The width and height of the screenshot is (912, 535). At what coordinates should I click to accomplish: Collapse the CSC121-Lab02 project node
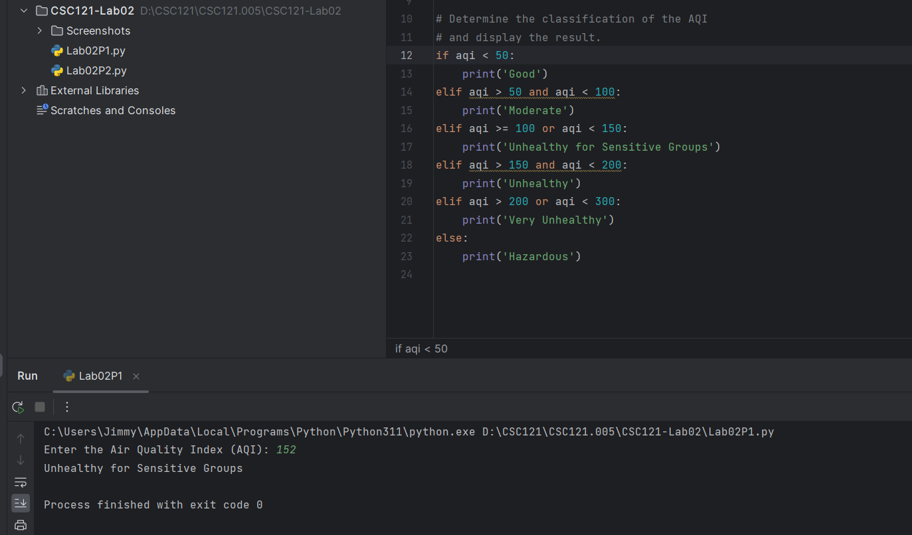coord(24,11)
